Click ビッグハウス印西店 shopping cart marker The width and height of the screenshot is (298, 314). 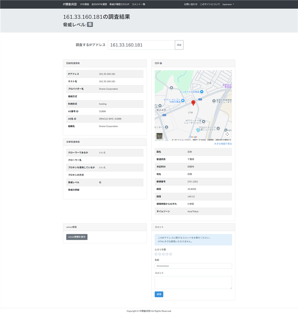[x=202, y=92]
